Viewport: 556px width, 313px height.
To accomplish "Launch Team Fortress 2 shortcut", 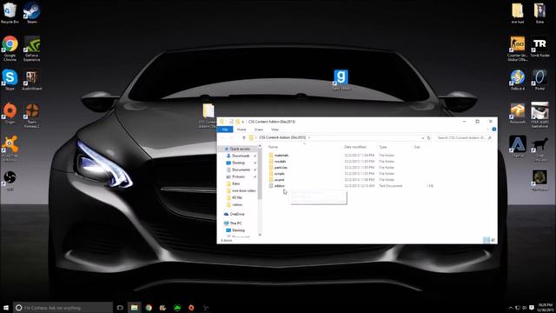I will pyautogui.click(x=31, y=116).
